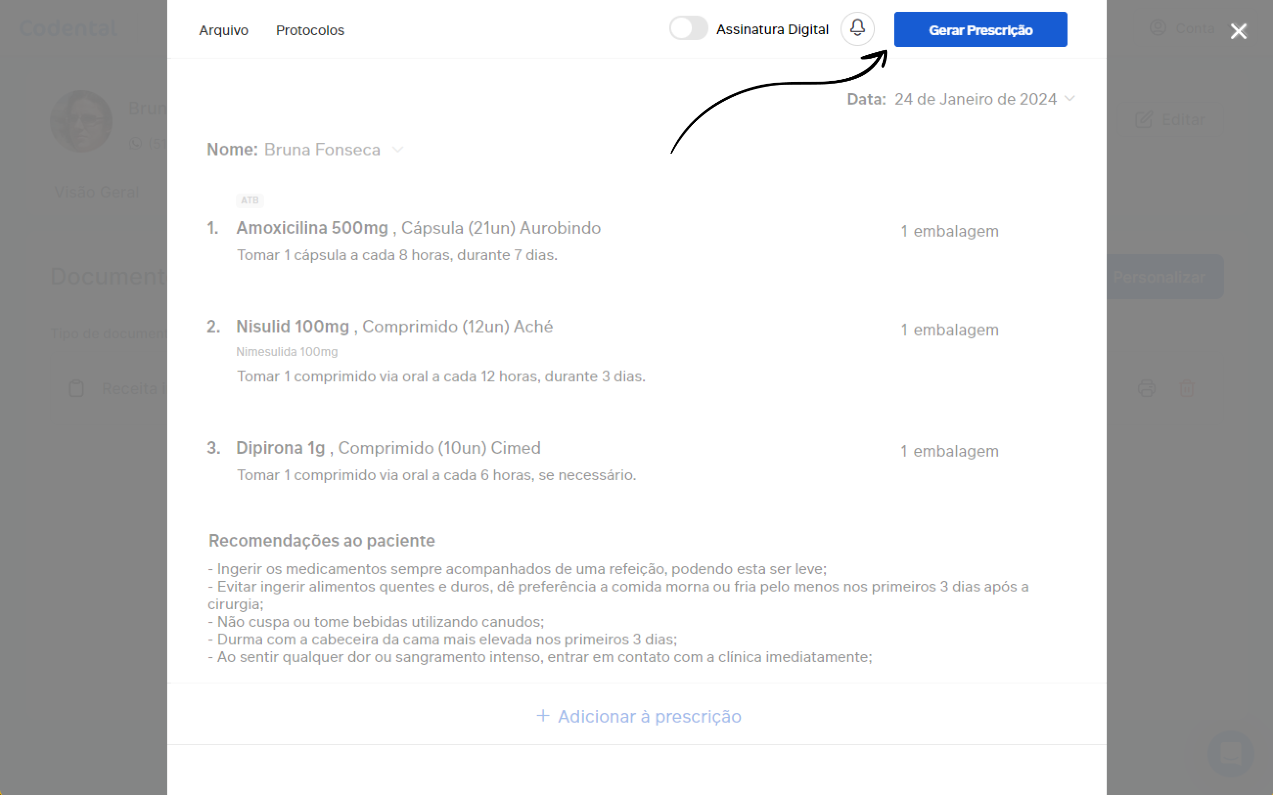This screenshot has height=795, width=1273.
Task: Click the ATB tag badge
Action: pos(250,200)
